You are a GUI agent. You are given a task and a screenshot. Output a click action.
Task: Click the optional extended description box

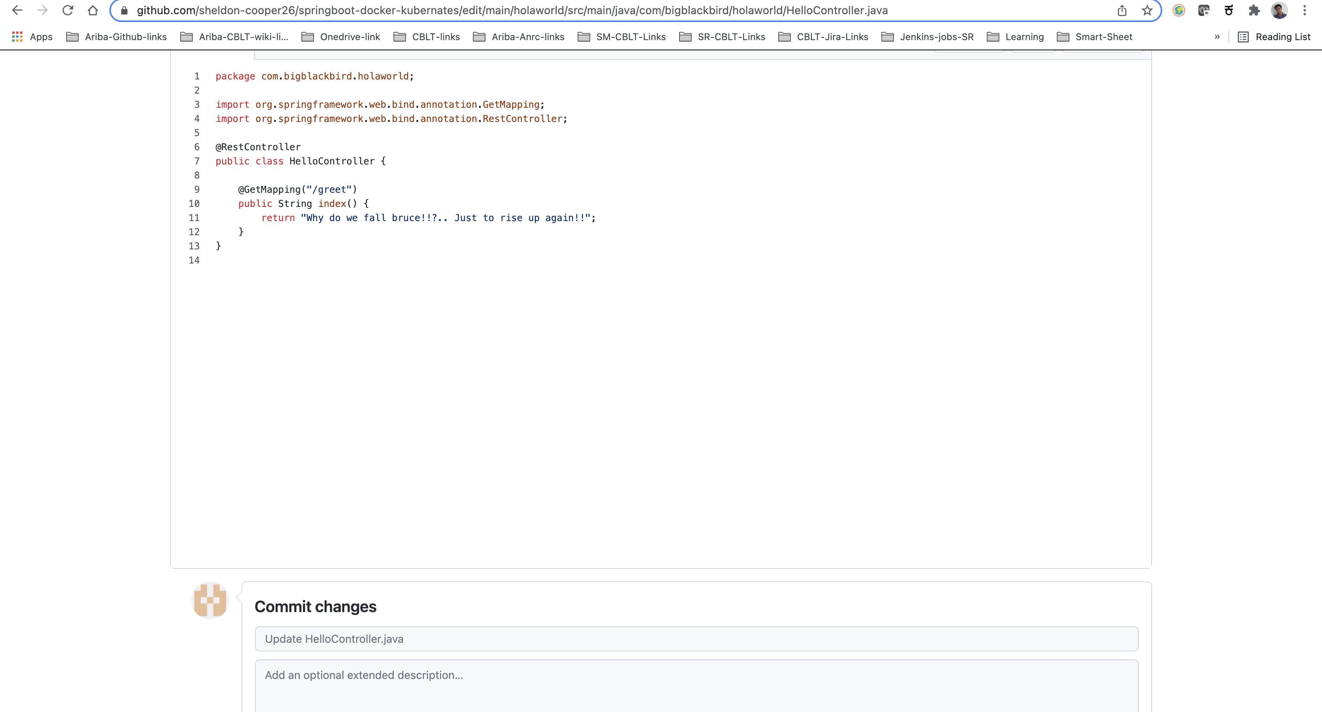tap(696, 686)
